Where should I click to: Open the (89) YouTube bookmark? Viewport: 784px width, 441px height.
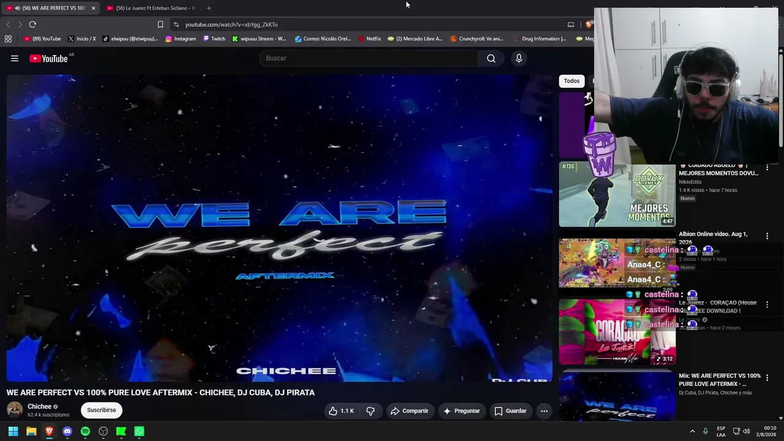tap(42, 39)
